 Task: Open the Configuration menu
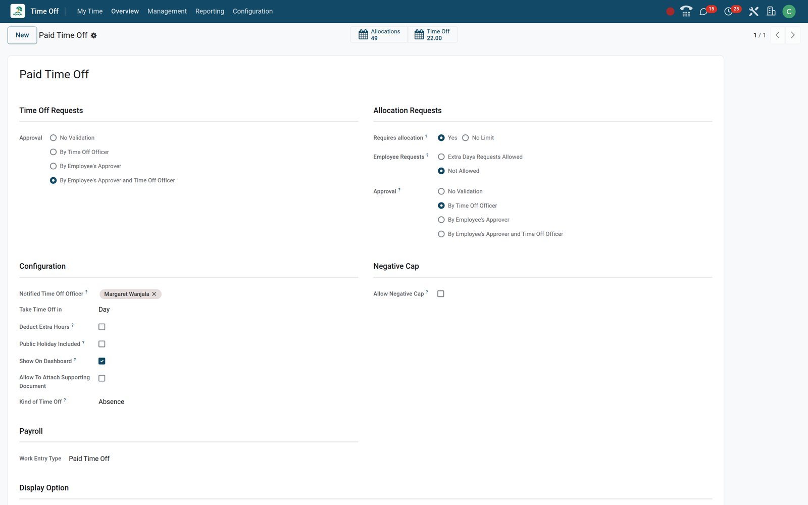point(252,11)
